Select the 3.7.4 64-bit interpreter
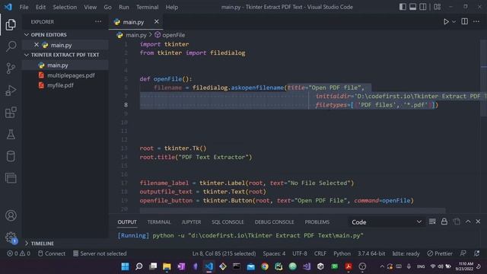This screenshot has width=487, height=274. pyautogui.click(x=371, y=253)
